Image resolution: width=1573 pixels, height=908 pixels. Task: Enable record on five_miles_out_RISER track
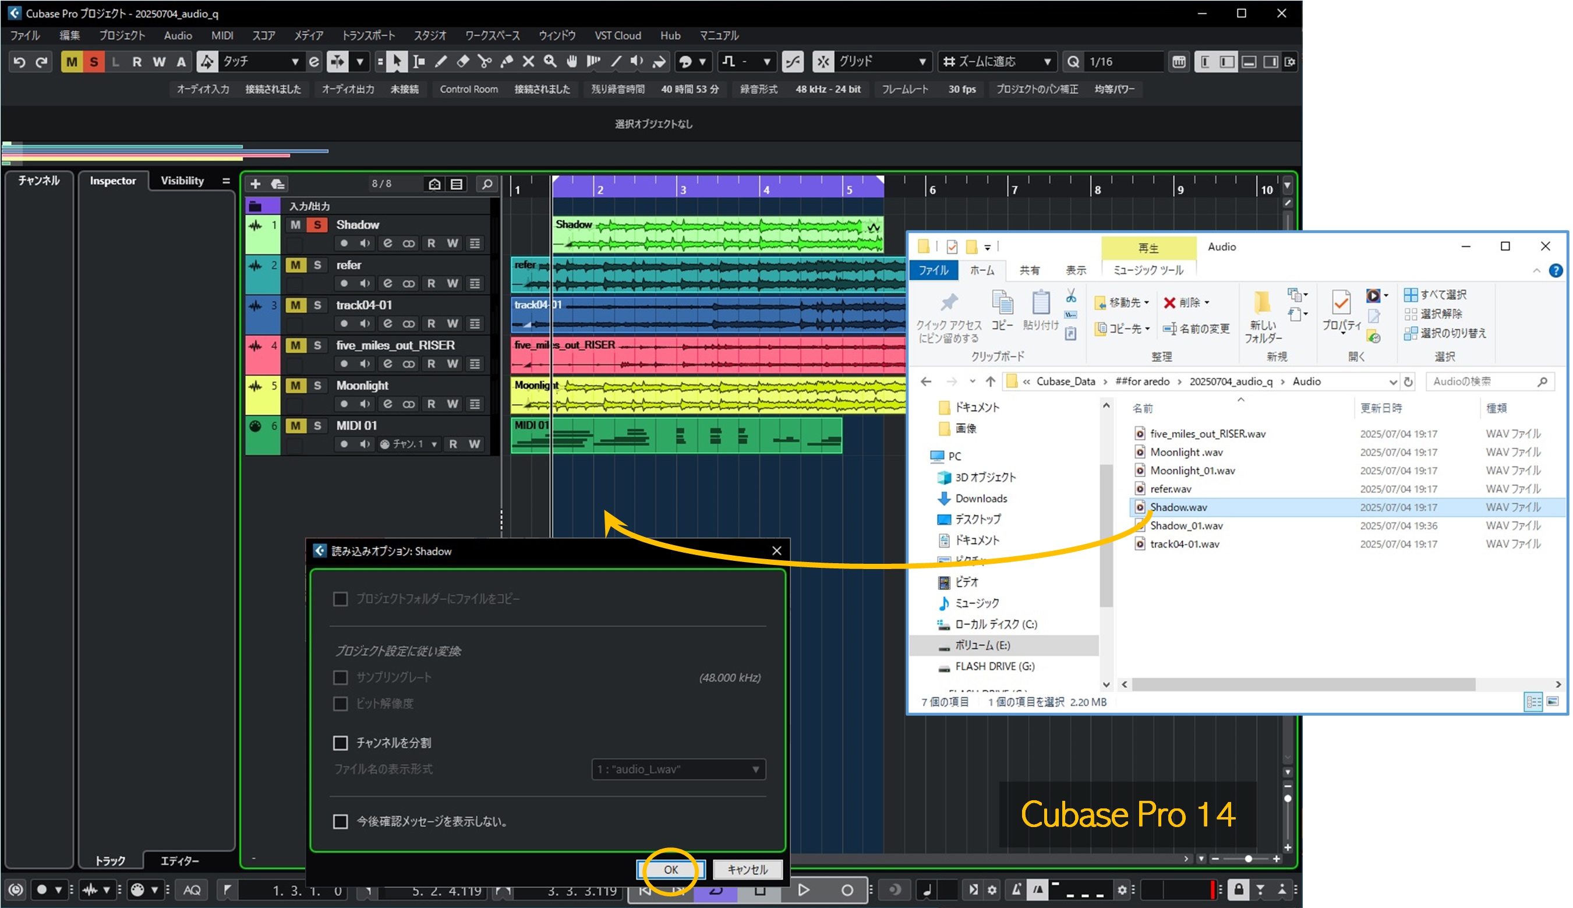[x=344, y=363]
